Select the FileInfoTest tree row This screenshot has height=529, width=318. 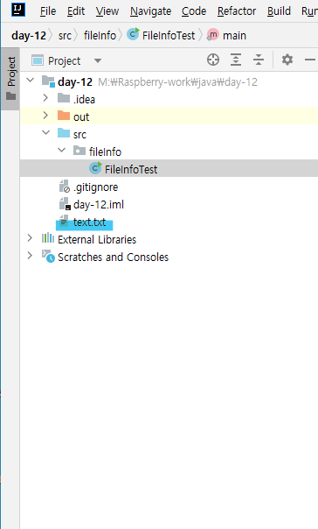[169, 169]
